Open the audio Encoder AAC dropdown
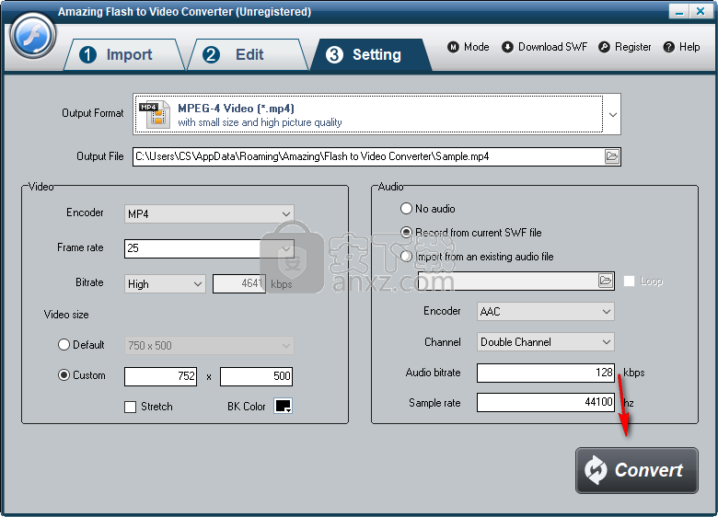718x517 pixels. pos(545,312)
